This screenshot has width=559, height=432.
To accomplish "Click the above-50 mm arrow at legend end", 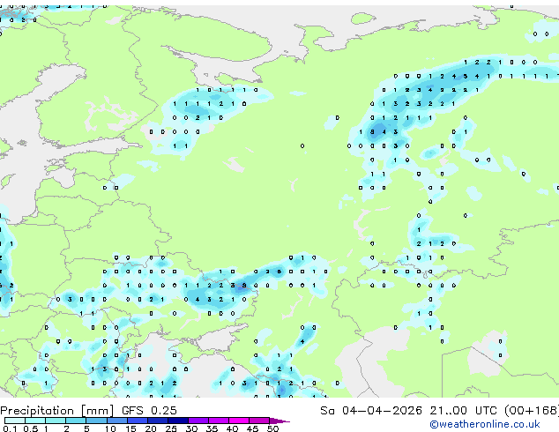I will (279, 421).
